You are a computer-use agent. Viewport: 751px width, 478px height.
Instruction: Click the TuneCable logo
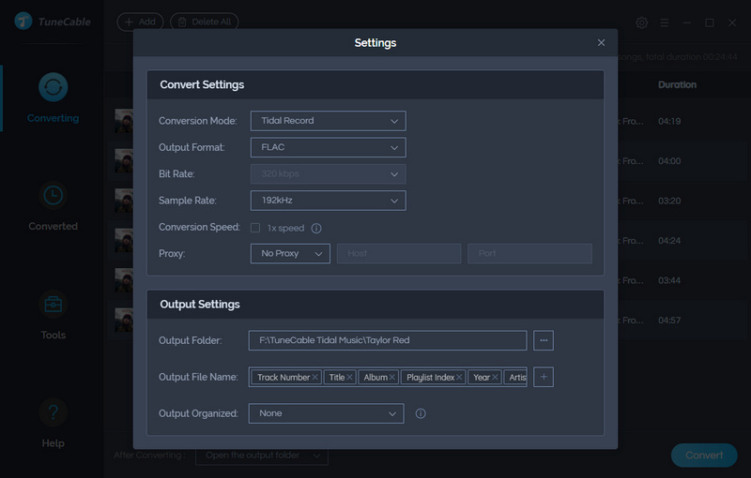(x=53, y=22)
